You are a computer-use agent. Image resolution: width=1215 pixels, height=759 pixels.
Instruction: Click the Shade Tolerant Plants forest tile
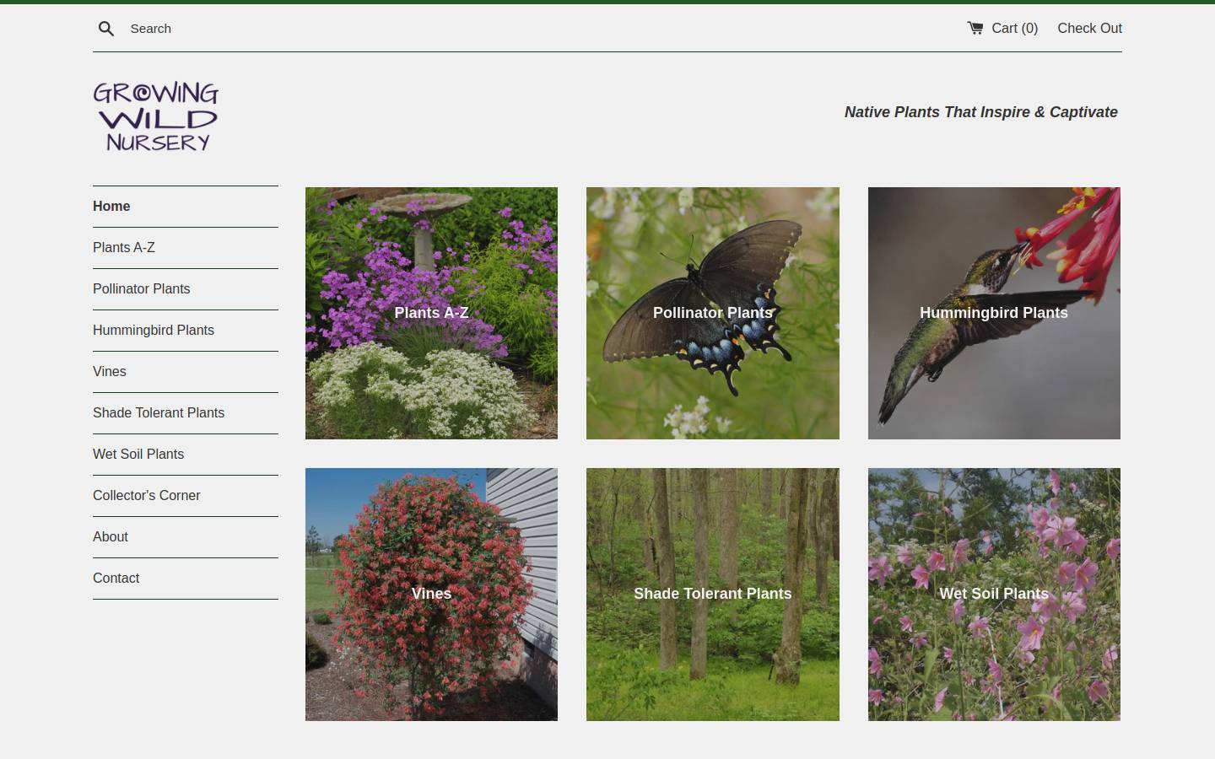[713, 595]
